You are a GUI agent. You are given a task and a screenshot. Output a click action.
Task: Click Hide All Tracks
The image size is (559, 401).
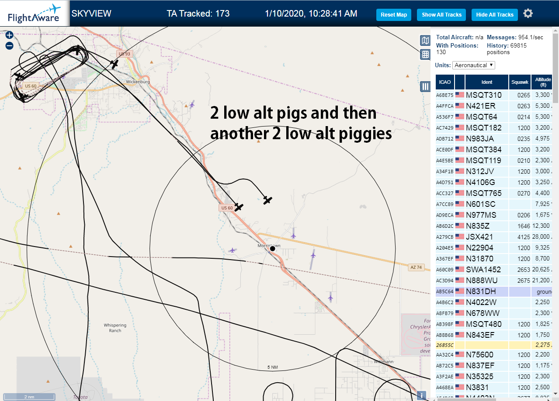[x=495, y=14]
